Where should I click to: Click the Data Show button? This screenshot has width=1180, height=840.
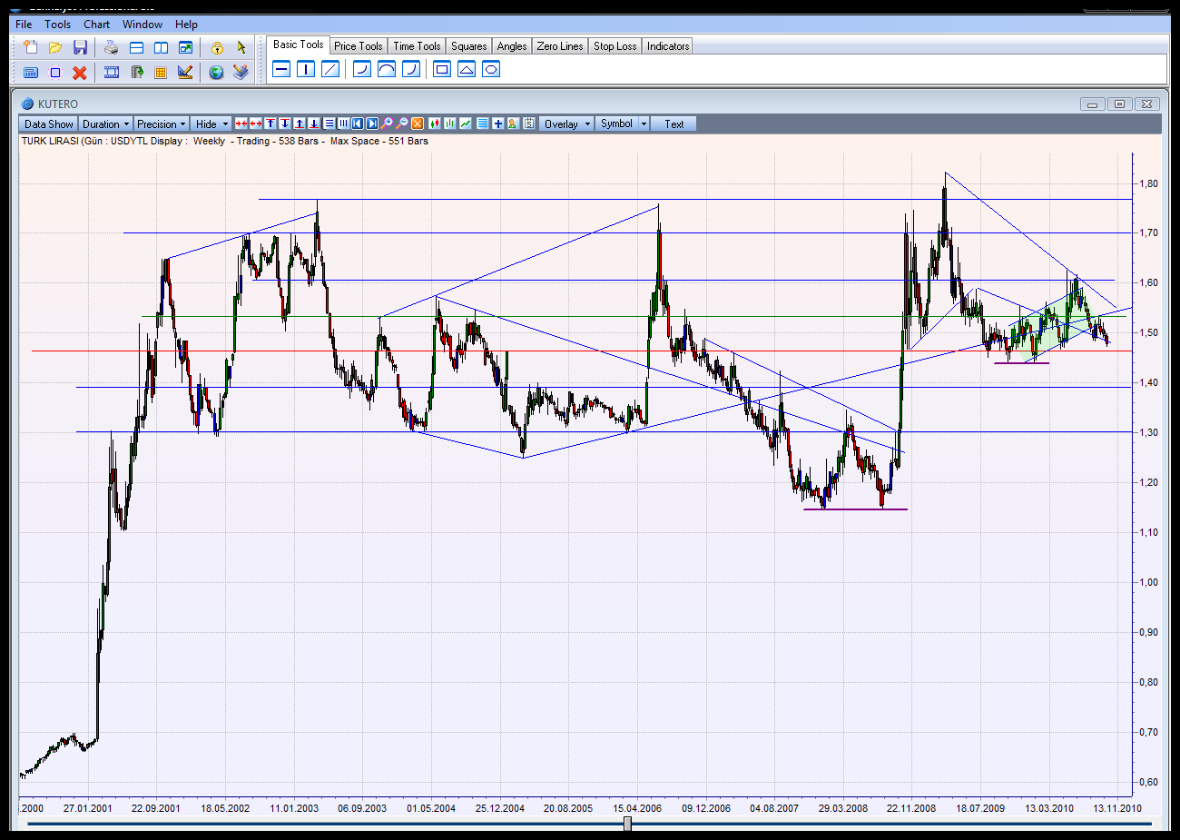(48, 124)
